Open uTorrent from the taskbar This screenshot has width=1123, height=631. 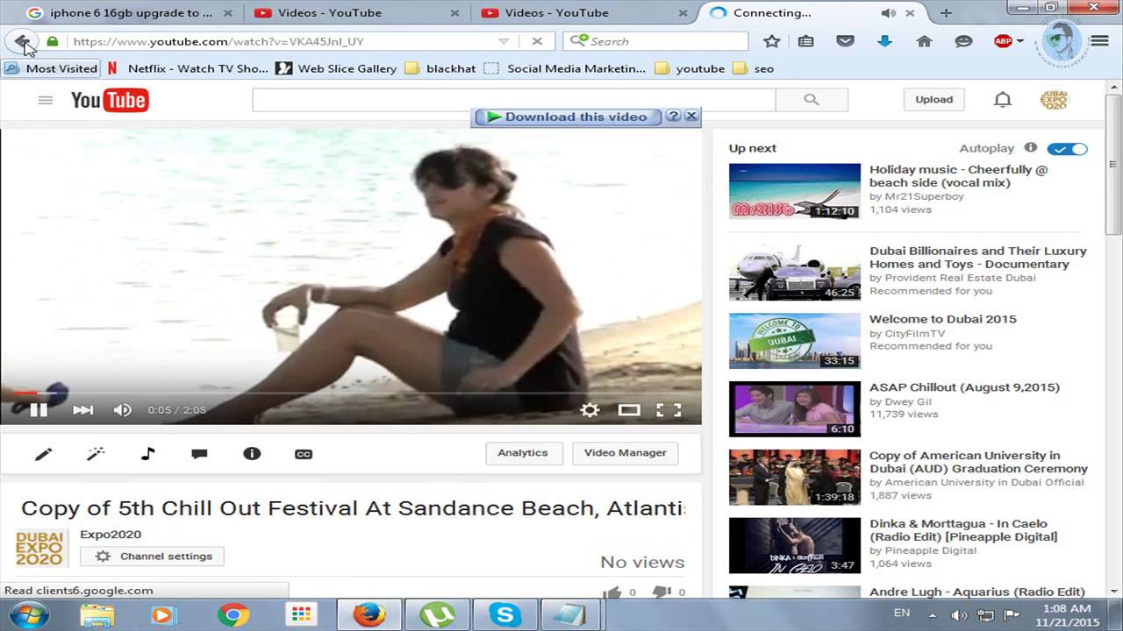point(437,615)
